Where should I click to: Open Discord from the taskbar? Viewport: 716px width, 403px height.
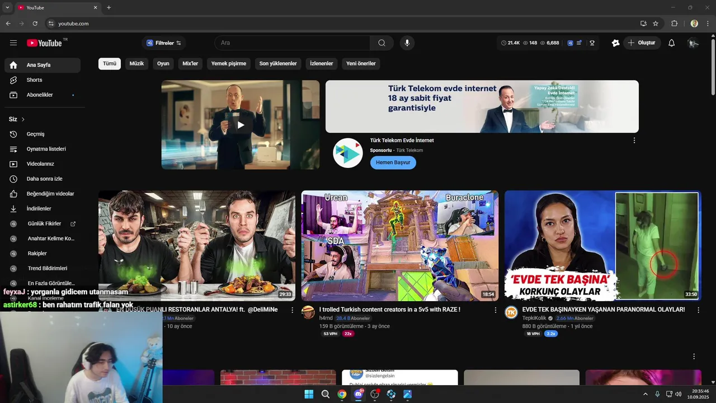(359, 394)
